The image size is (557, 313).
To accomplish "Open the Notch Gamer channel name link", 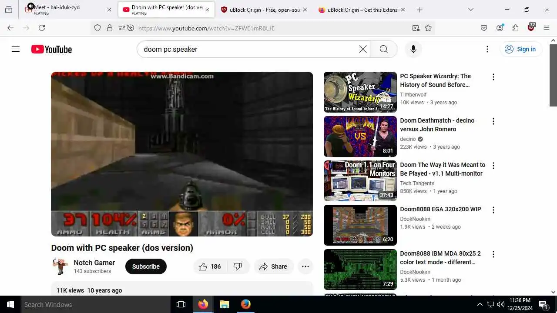I will click(94, 263).
